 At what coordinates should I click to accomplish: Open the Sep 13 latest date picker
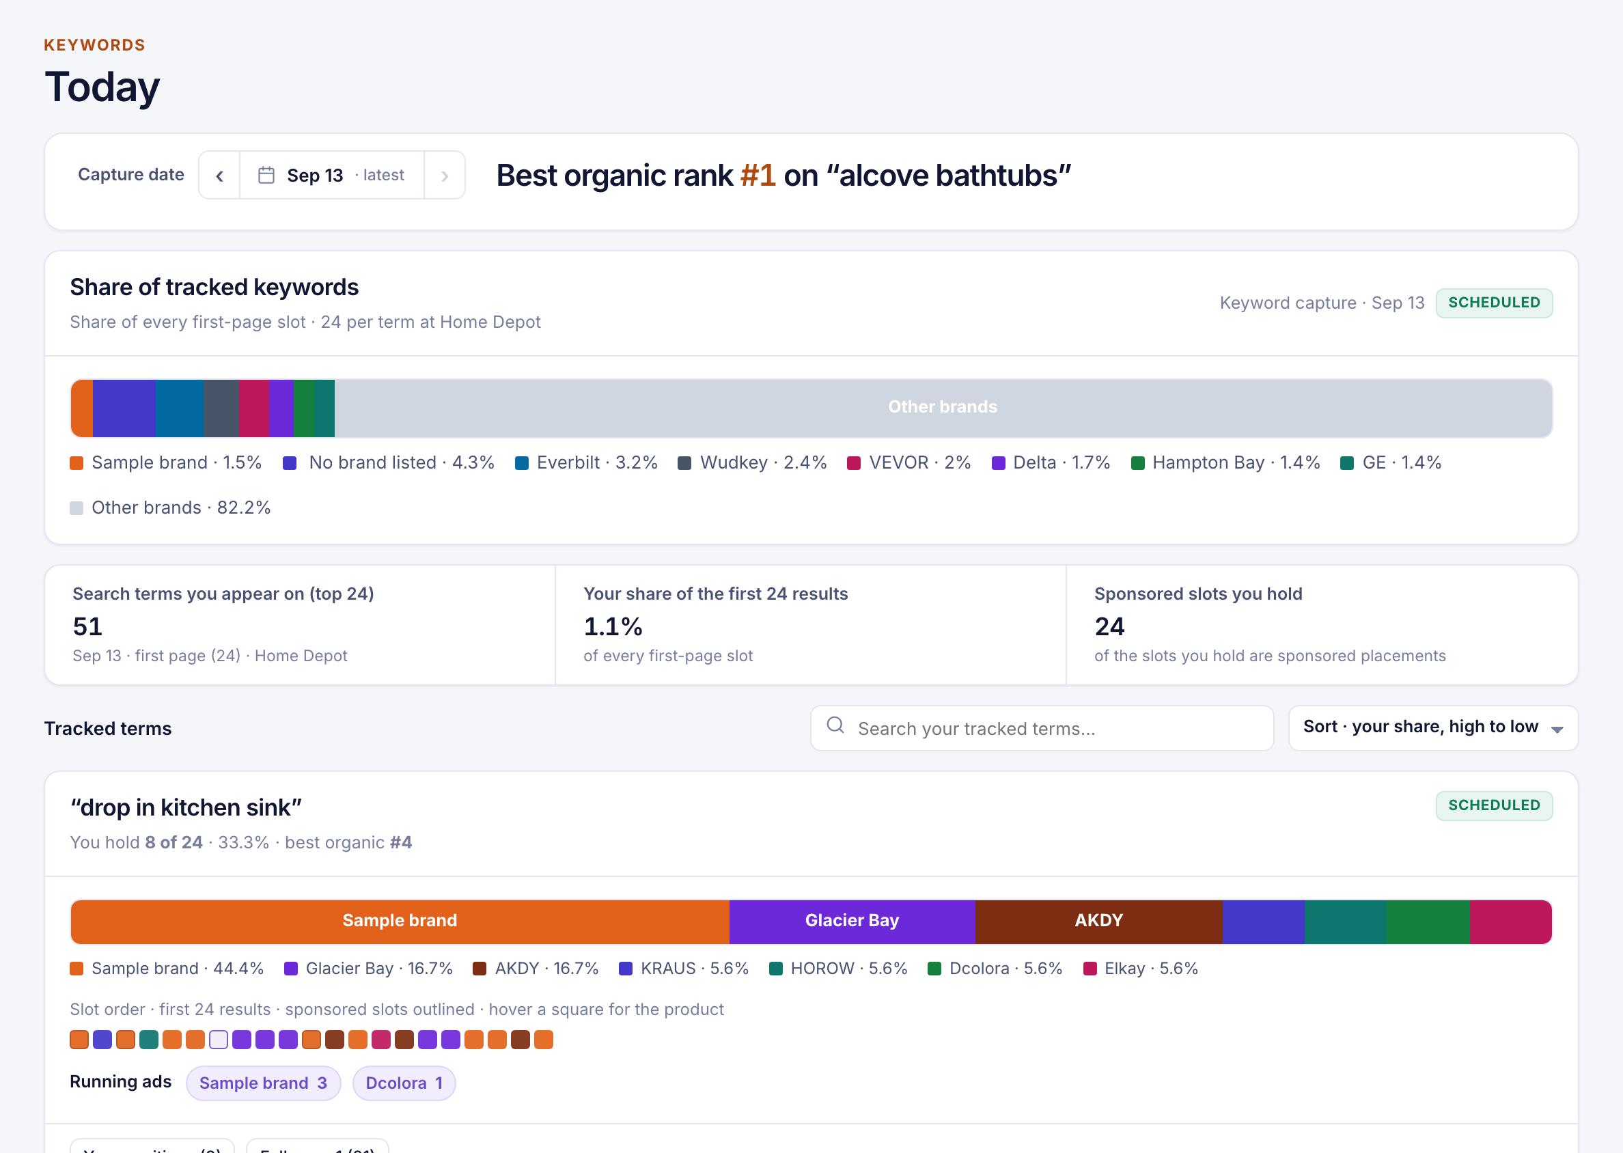point(331,176)
